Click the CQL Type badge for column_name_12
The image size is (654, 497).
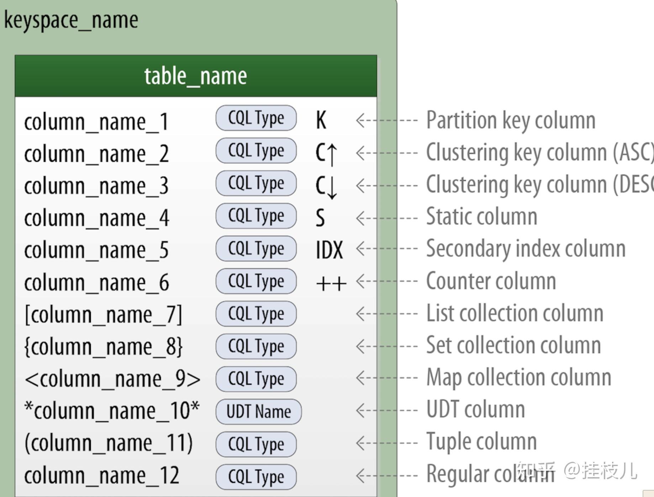click(256, 477)
